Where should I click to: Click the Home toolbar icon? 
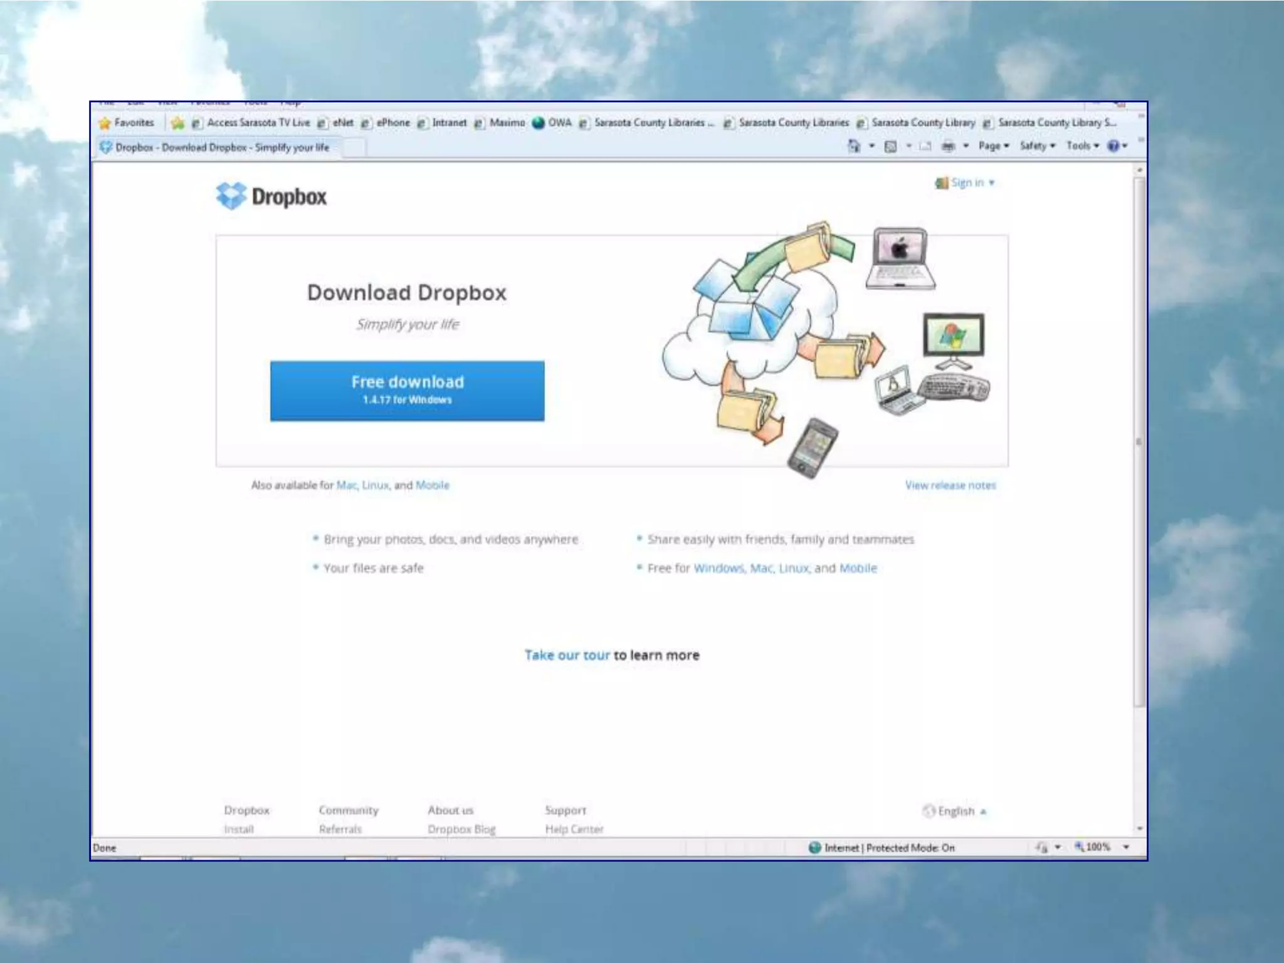[x=854, y=146]
